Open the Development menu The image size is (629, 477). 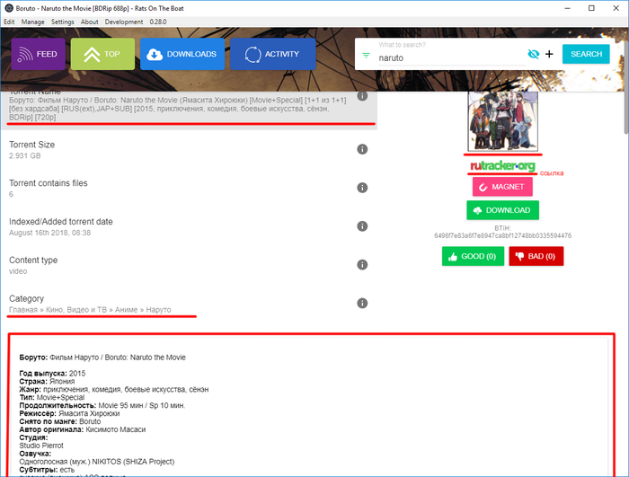pyautogui.click(x=123, y=22)
